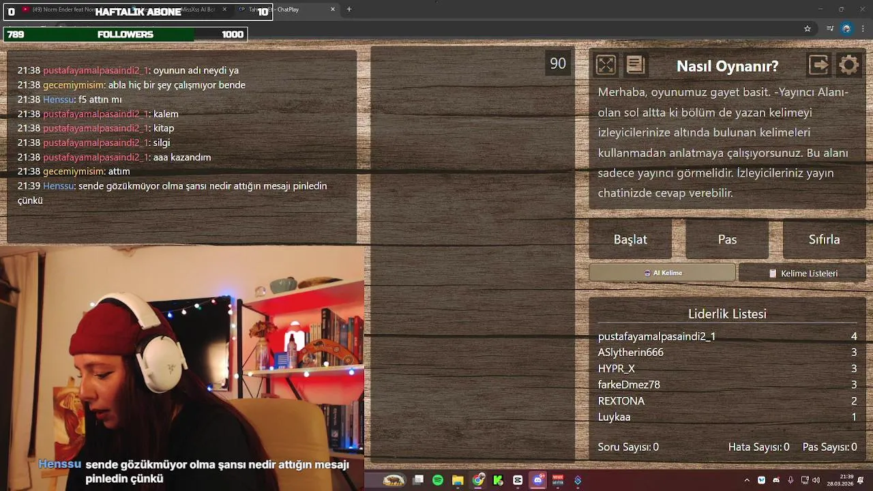
Task: Click the taskbar search animal icon
Action: point(394,480)
